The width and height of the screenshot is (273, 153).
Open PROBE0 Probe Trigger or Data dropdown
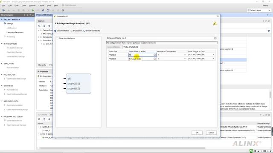(x=213, y=55)
